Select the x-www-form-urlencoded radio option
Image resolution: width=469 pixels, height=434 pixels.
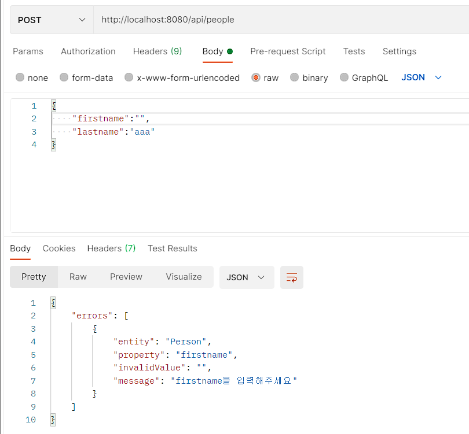(x=129, y=77)
